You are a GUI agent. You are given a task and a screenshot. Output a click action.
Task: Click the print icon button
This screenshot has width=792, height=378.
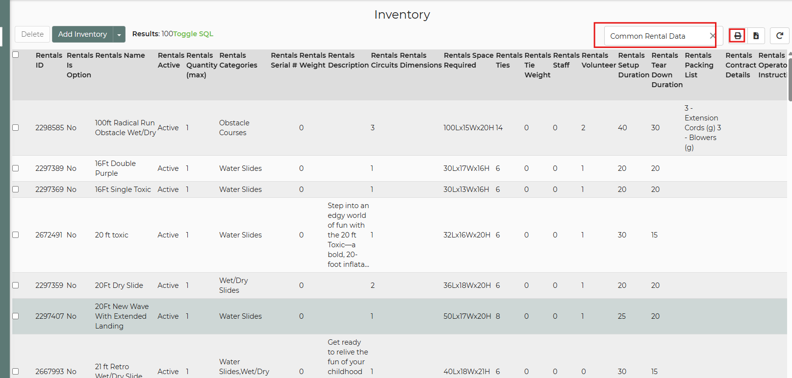(737, 36)
